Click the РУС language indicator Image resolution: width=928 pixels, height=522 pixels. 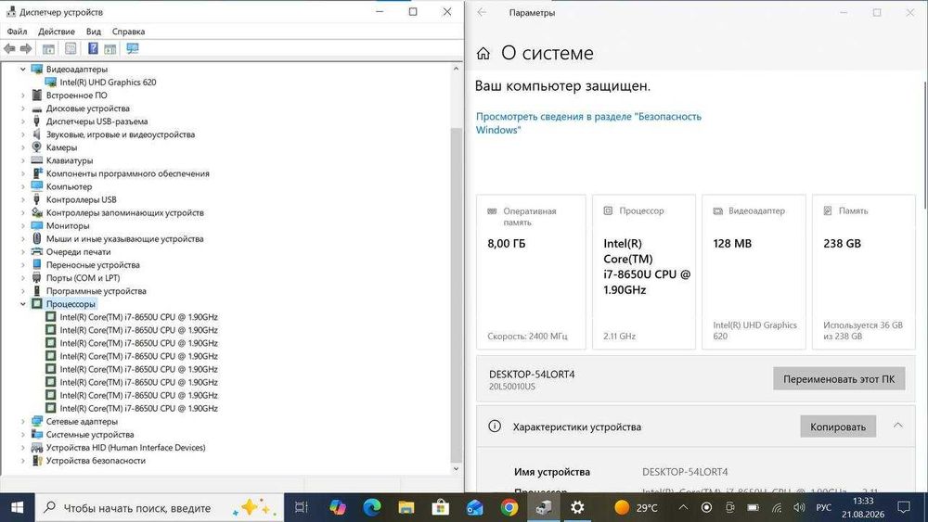[x=823, y=507]
